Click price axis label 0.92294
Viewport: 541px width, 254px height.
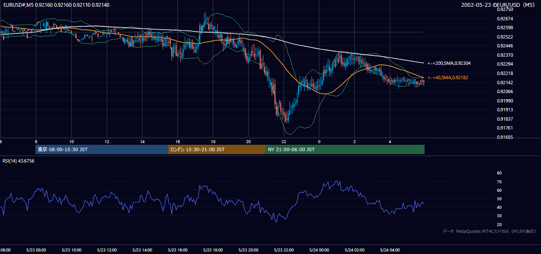[x=505, y=64]
